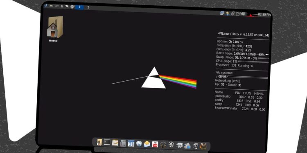Click the Running: 0 text
This screenshot has width=307, height=153.
click(x=245, y=66)
